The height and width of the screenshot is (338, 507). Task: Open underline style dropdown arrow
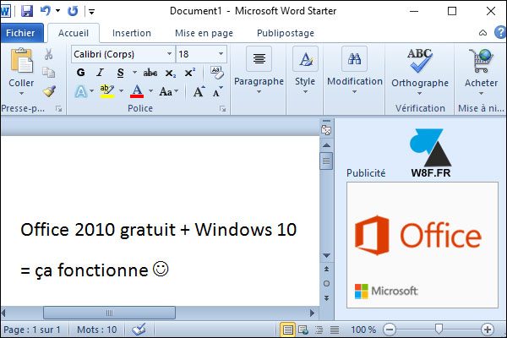(134, 73)
